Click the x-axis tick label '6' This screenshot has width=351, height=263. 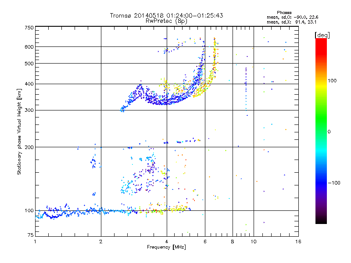205,242
